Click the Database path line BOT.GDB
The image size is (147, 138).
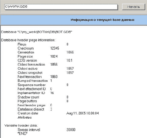[x=36, y=32]
